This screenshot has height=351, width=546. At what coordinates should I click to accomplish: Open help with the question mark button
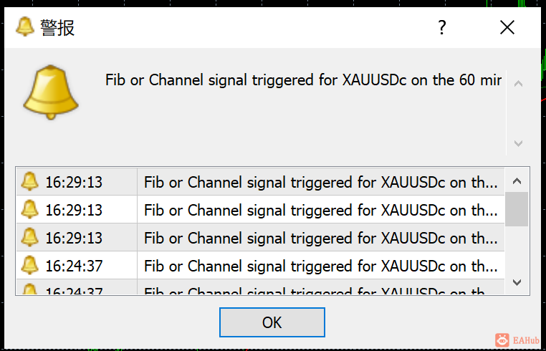point(442,27)
